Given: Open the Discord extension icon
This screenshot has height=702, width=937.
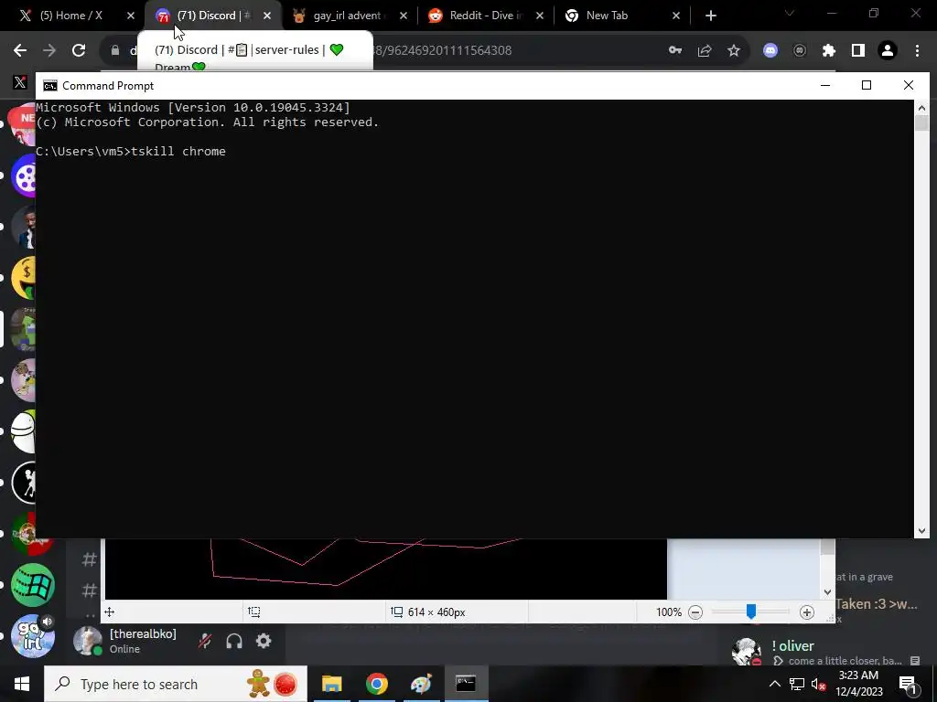Looking at the screenshot, I should point(770,50).
